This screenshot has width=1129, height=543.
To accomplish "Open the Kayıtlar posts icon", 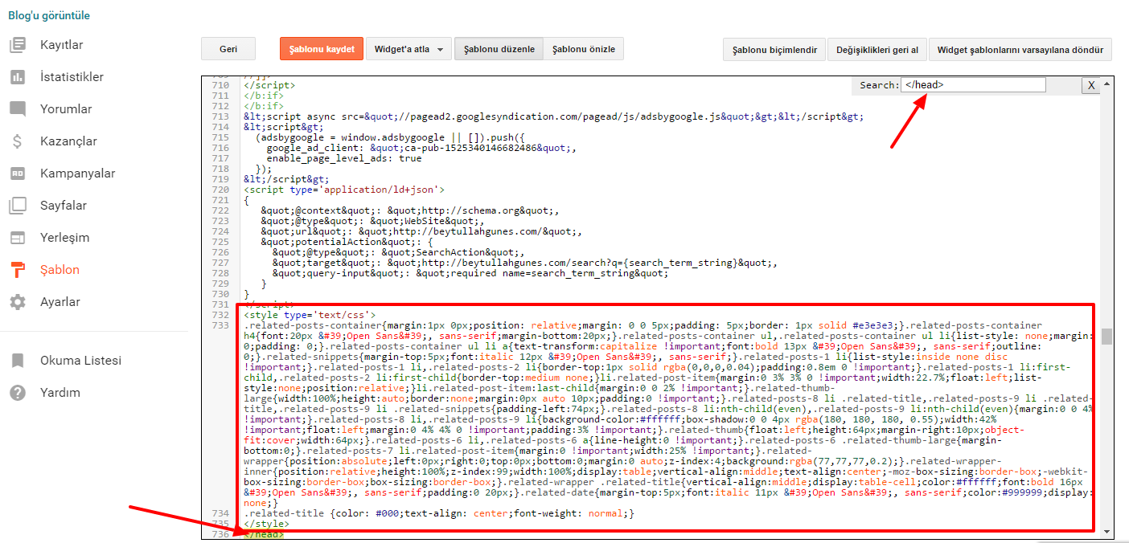I will (x=17, y=45).
